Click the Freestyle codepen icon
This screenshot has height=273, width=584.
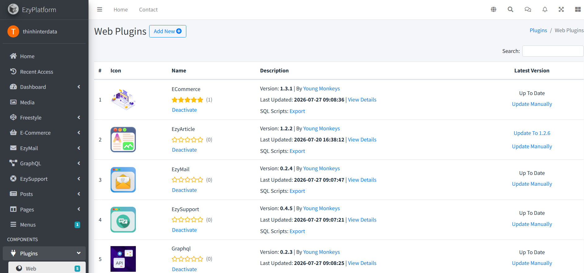click(x=13, y=117)
